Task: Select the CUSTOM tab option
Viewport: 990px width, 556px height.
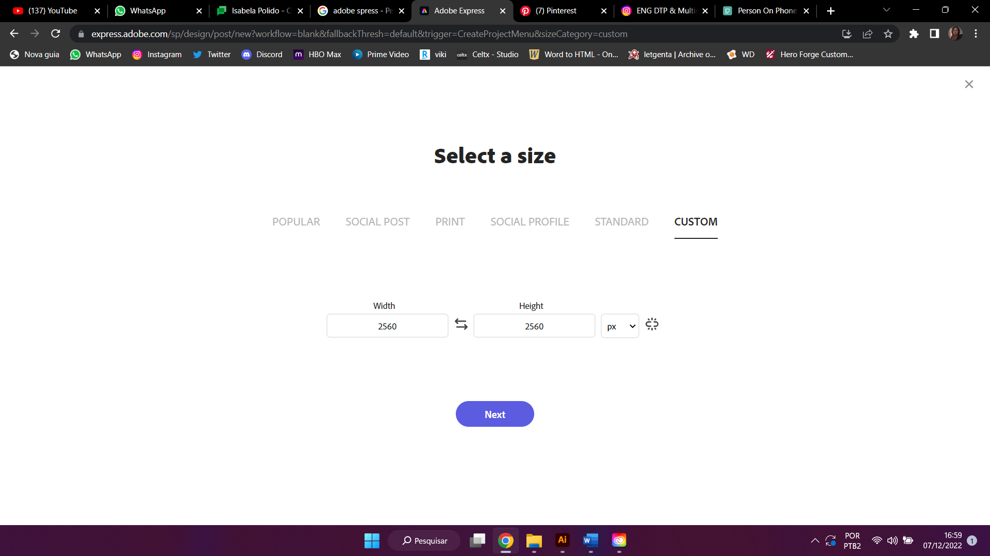Action: pyautogui.click(x=696, y=222)
